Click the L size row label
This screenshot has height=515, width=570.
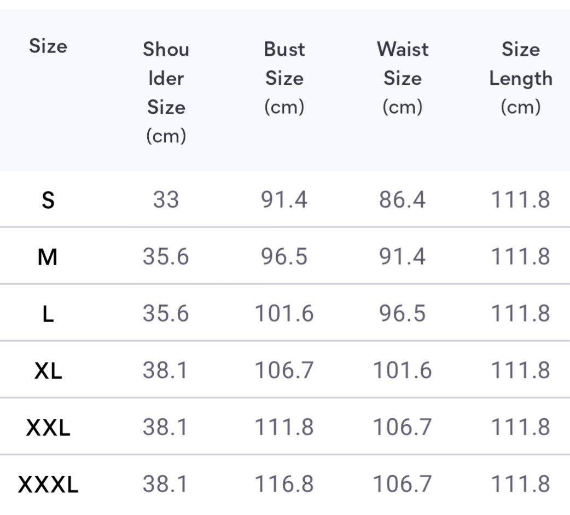click(48, 314)
